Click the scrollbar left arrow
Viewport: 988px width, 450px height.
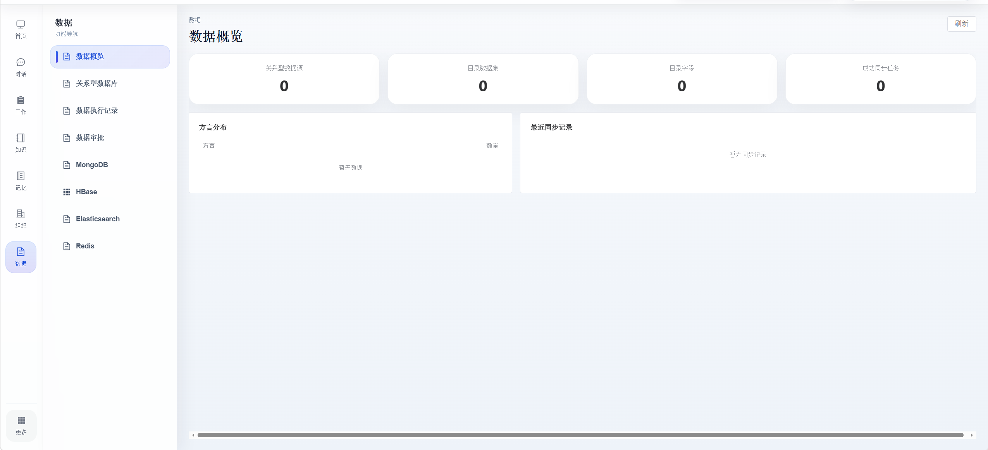click(x=193, y=435)
